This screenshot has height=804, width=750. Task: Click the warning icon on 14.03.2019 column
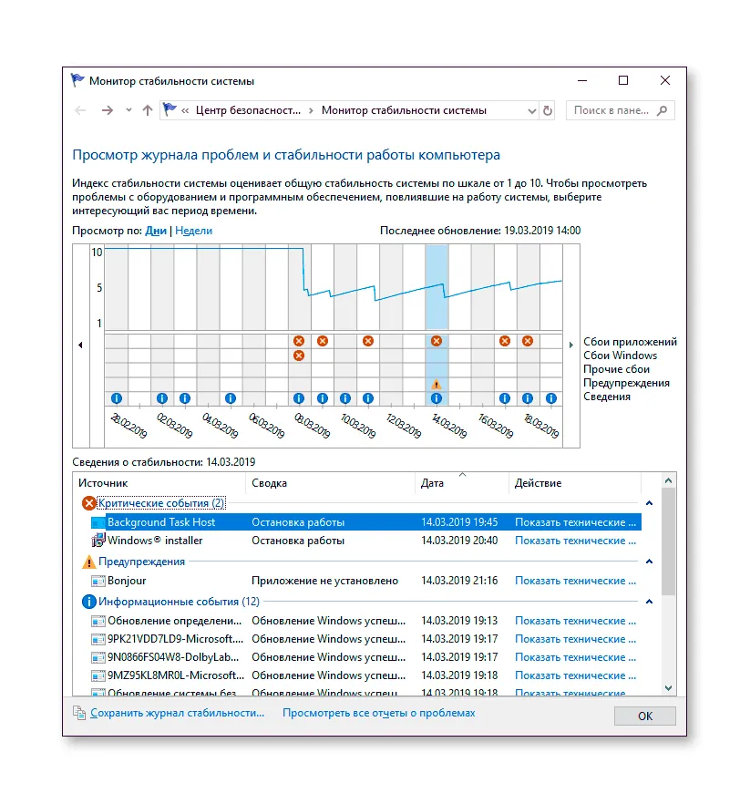coord(437,384)
